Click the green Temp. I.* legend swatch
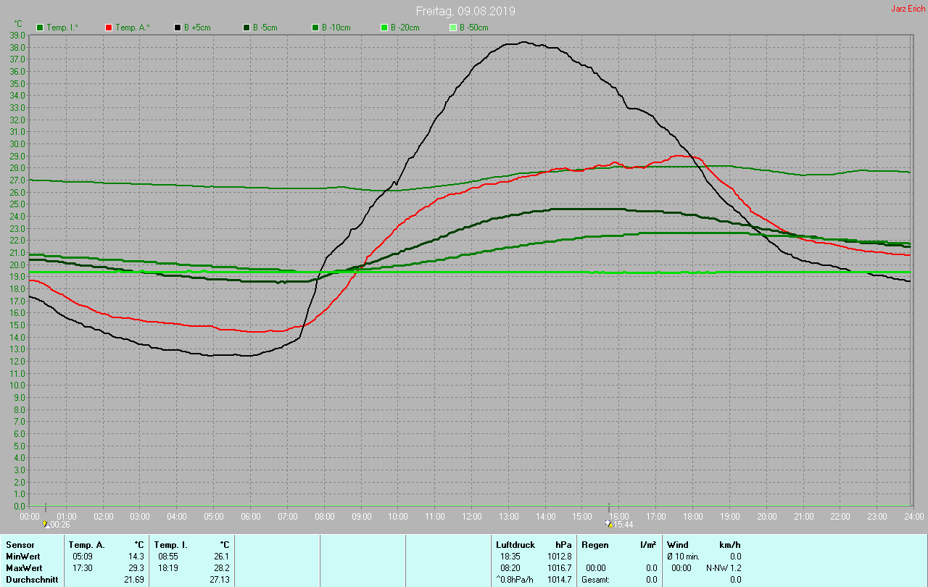Screen dimensions: 928x587 coord(40,28)
